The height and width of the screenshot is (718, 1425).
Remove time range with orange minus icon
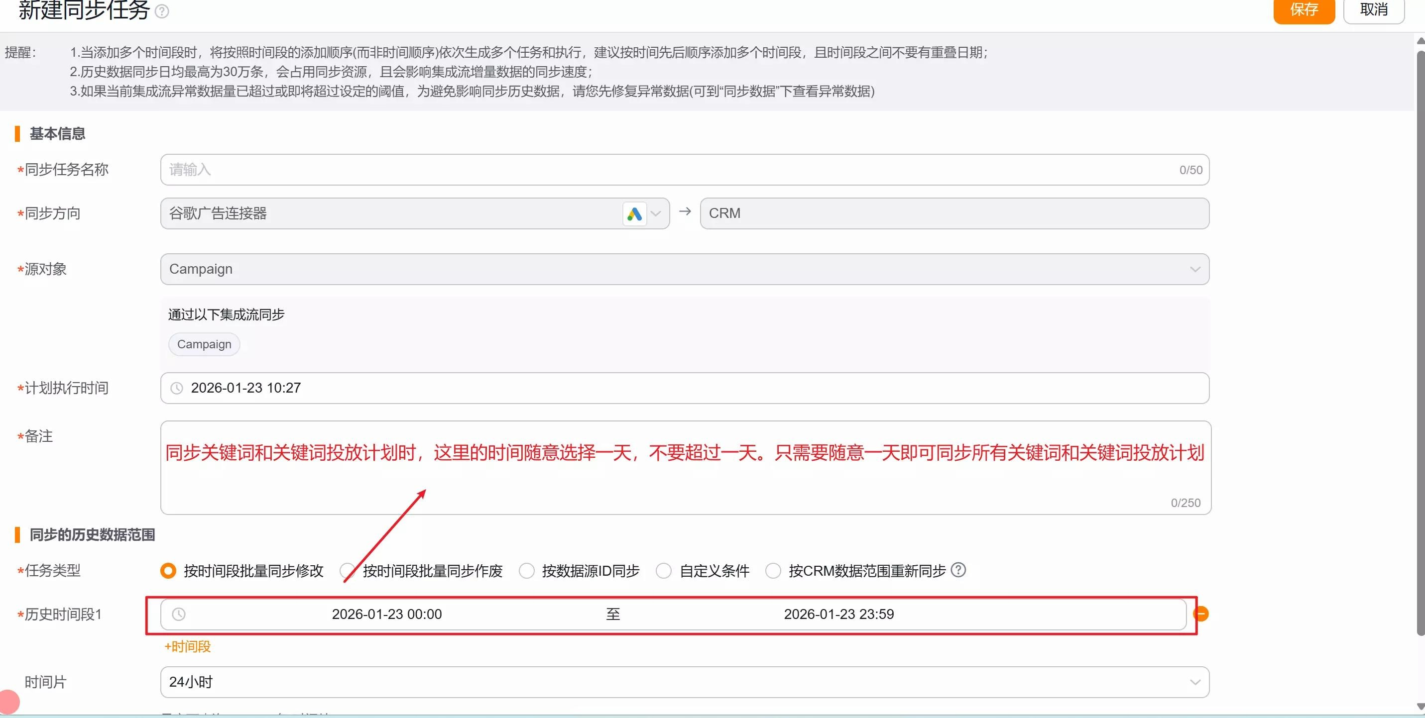1200,614
